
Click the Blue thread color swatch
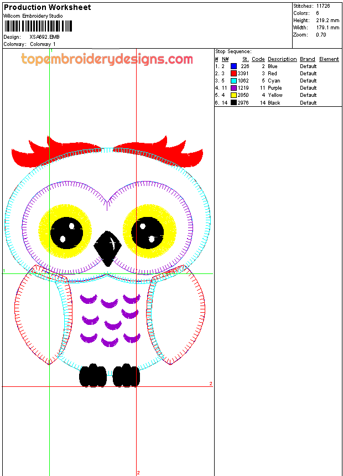[233, 66]
